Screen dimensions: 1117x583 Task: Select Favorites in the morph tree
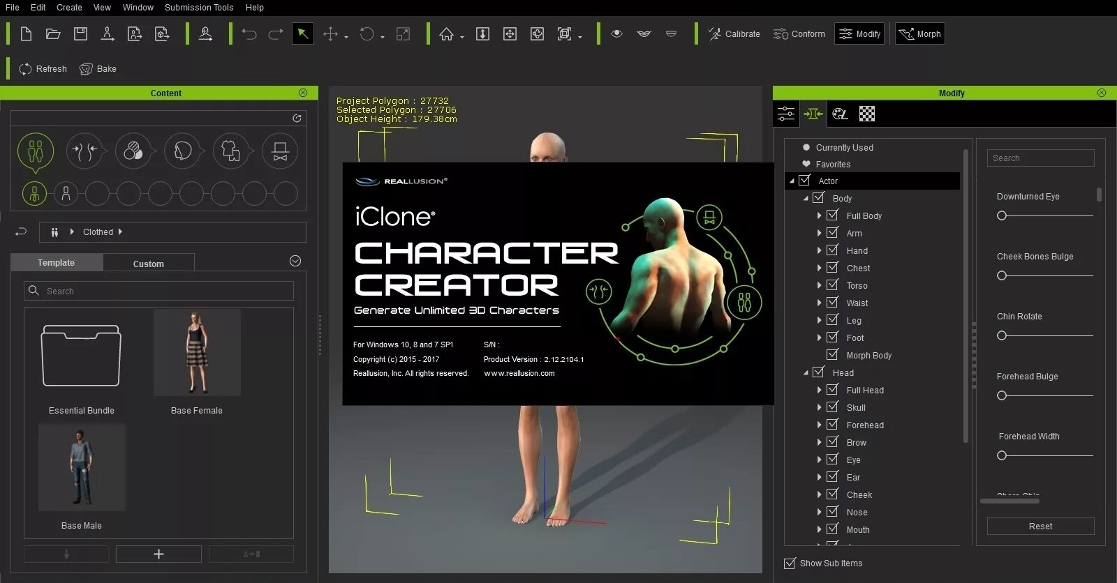point(833,165)
